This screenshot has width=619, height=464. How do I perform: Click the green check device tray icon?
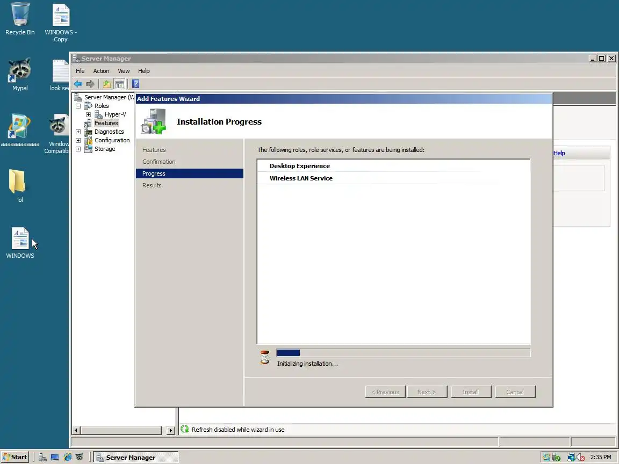click(556, 458)
